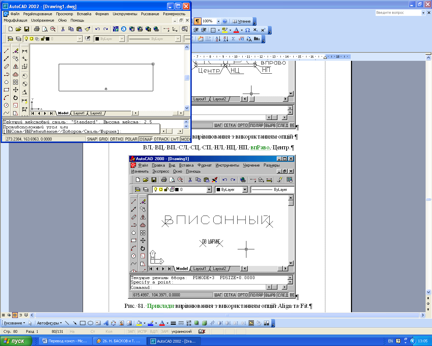Image resolution: width=432 pixels, height=346 pixels.
Task: Apply Subscript formatting in Word toolbar
Action: [255, 30]
